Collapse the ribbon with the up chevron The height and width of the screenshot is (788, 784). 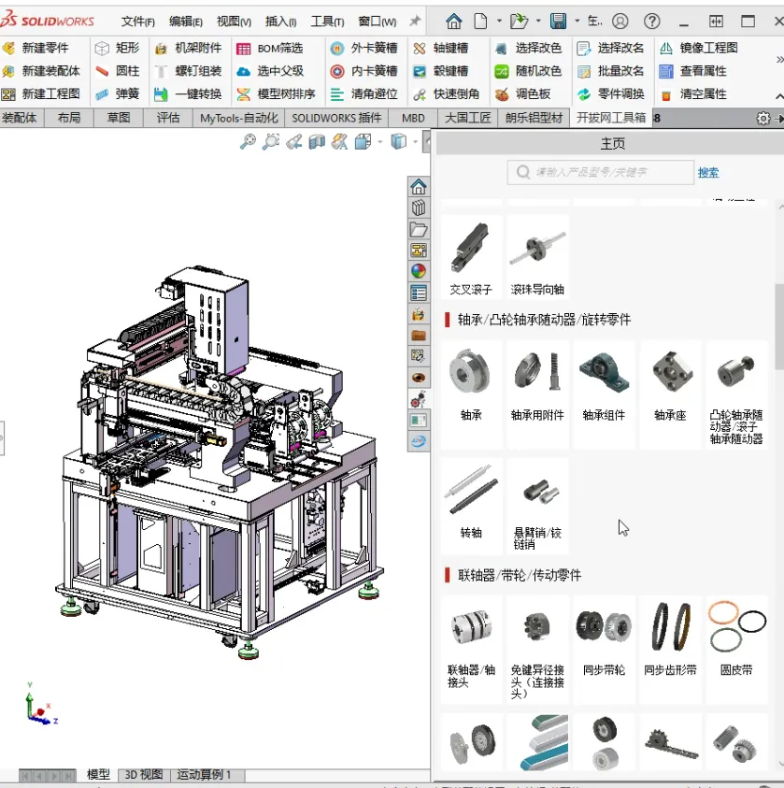[x=779, y=95]
